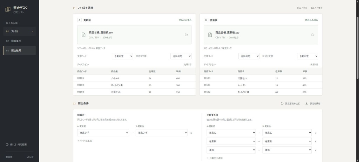Click 商品名 header in 更新後 preview
Screen dimensions: 359x162
[x=241, y=72]
